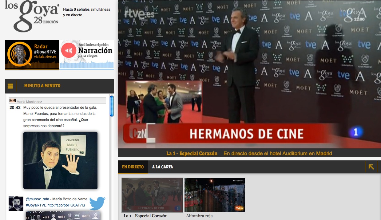This screenshot has width=381, height=220.
Task: Select the La 1 - Especial Corazón stream thumbnail
Action: 152,195
